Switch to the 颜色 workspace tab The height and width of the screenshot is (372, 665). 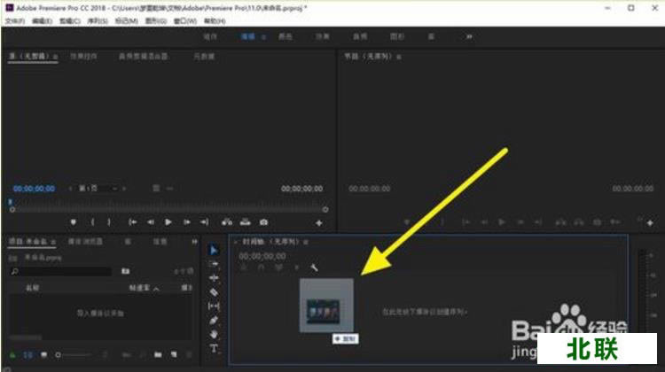tap(285, 36)
